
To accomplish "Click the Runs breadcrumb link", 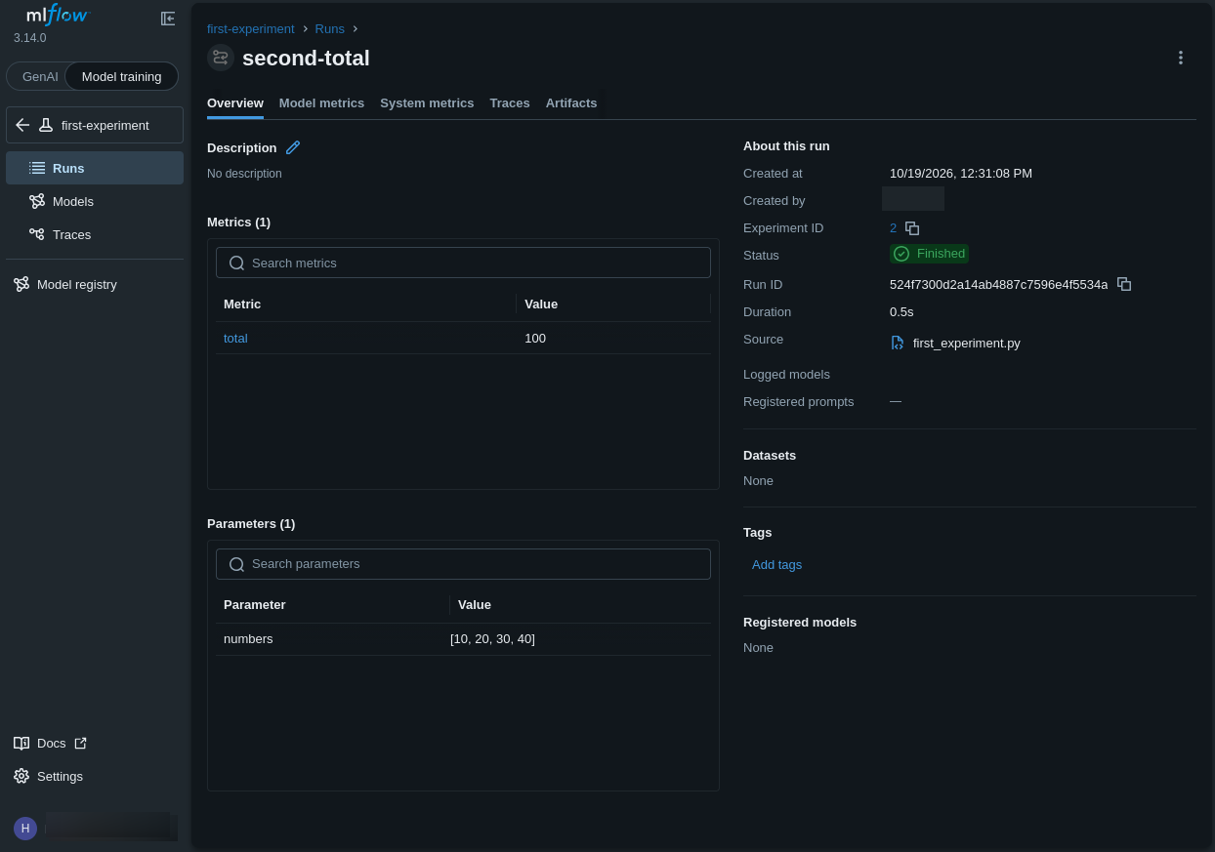I will tap(330, 28).
